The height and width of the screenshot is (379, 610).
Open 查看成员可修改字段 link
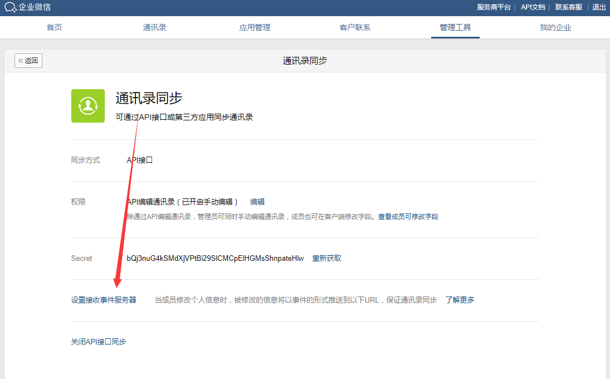[x=408, y=216]
